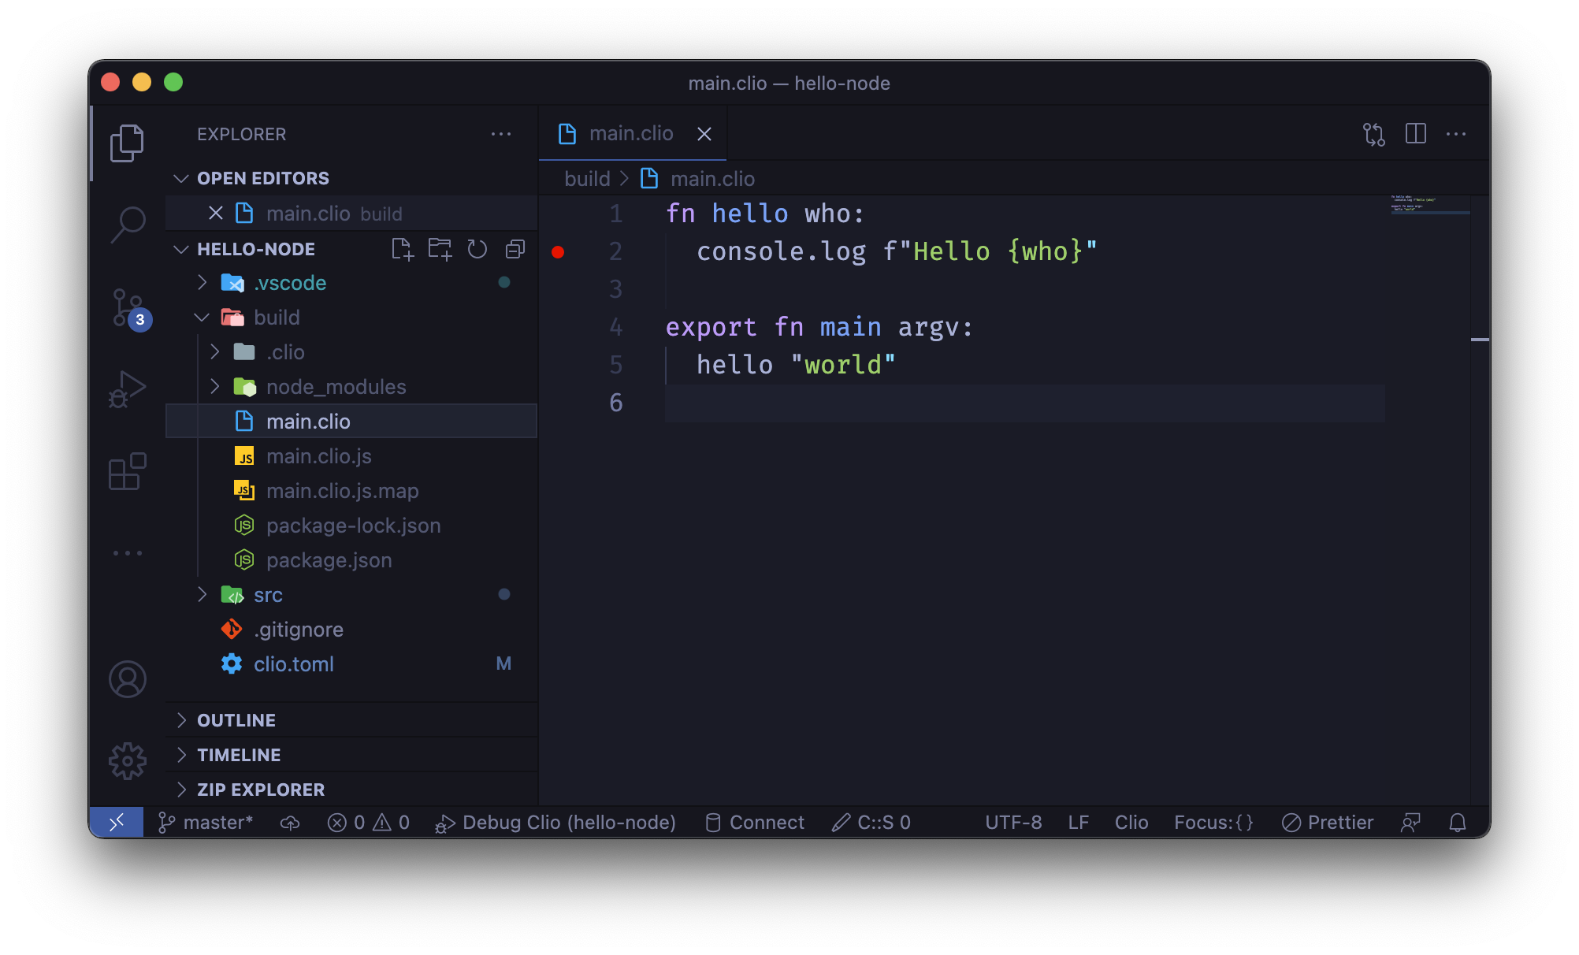Expand the OUTLINE section
This screenshot has height=955, width=1579.
click(x=351, y=720)
